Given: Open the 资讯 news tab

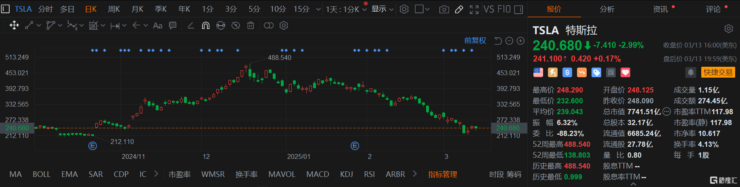Looking at the screenshot, I should coord(661,9).
